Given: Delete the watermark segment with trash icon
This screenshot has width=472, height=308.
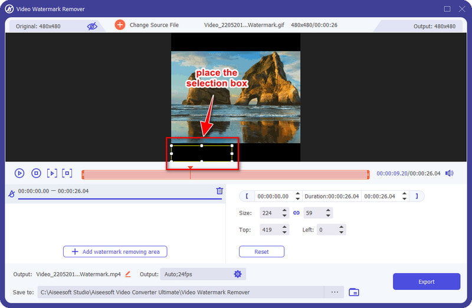Looking at the screenshot, I should [219, 191].
